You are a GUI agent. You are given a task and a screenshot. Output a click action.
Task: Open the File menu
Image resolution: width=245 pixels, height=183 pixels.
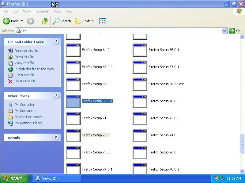[5, 11]
